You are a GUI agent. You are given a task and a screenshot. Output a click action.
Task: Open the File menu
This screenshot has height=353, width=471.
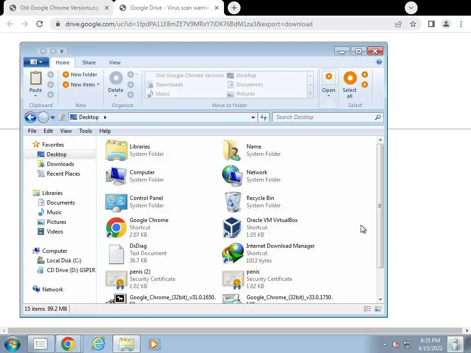(32, 131)
